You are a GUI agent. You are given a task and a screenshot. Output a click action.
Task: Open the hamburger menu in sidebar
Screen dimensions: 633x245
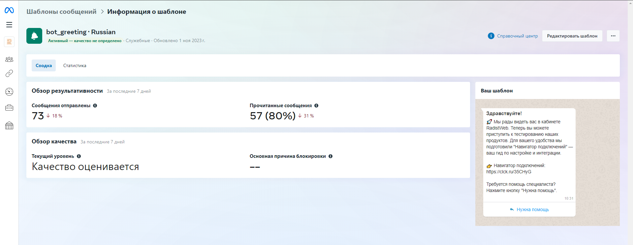[x=9, y=25]
